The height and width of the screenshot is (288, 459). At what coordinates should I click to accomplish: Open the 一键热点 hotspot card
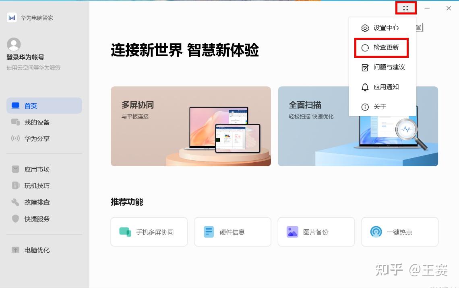pyautogui.click(x=400, y=232)
